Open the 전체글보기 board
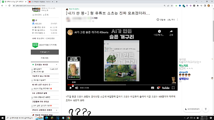 pyautogui.click(x=38, y=69)
